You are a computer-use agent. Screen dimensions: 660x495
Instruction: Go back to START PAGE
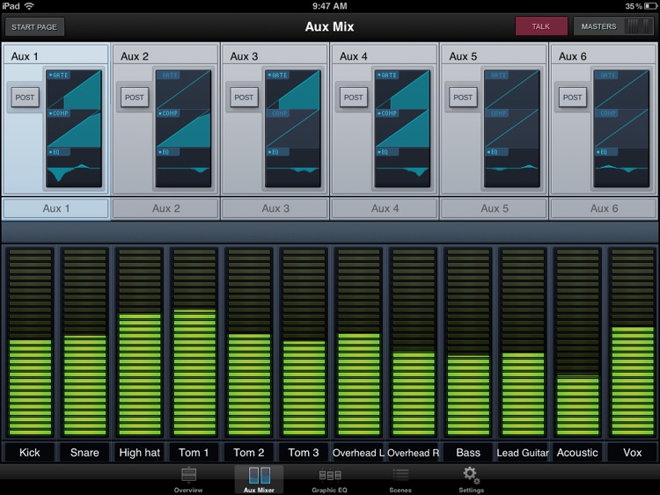pos(34,27)
